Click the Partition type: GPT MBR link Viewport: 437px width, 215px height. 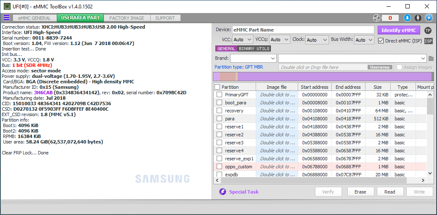238,67
